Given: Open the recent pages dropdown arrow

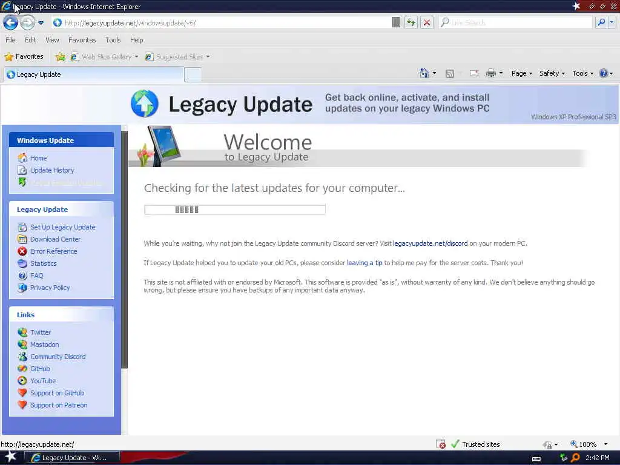Looking at the screenshot, I should tap(41, 23).
